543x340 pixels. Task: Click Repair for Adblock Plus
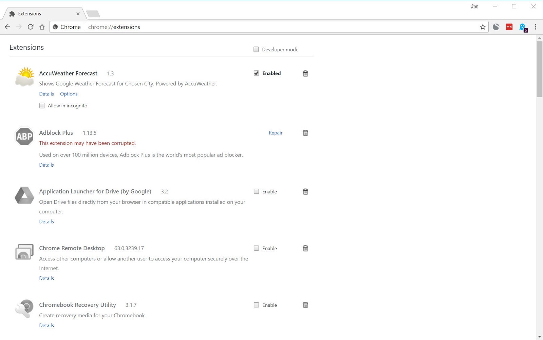click(x=276, y=133)
